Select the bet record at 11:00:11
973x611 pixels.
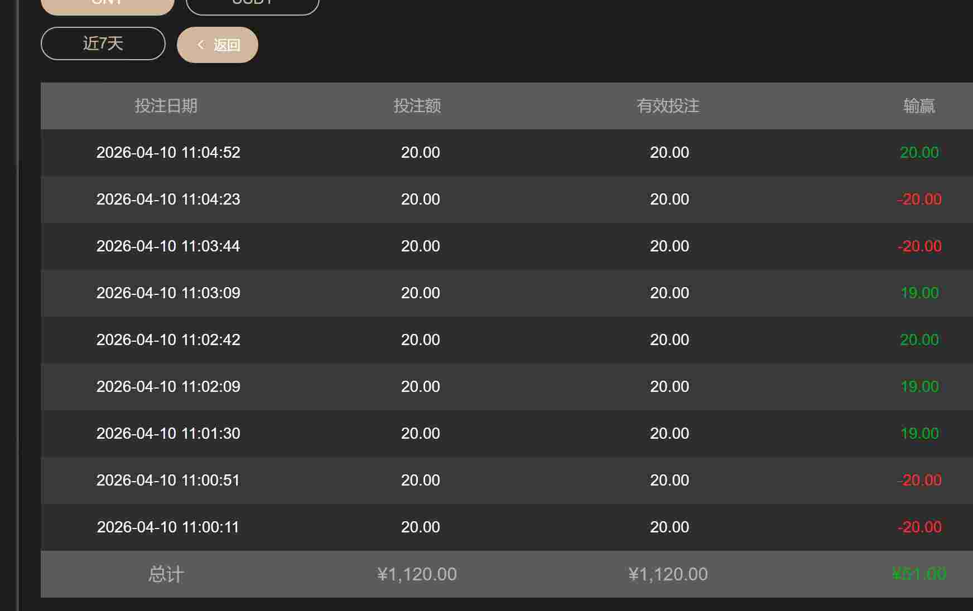[x=168, y=527]
